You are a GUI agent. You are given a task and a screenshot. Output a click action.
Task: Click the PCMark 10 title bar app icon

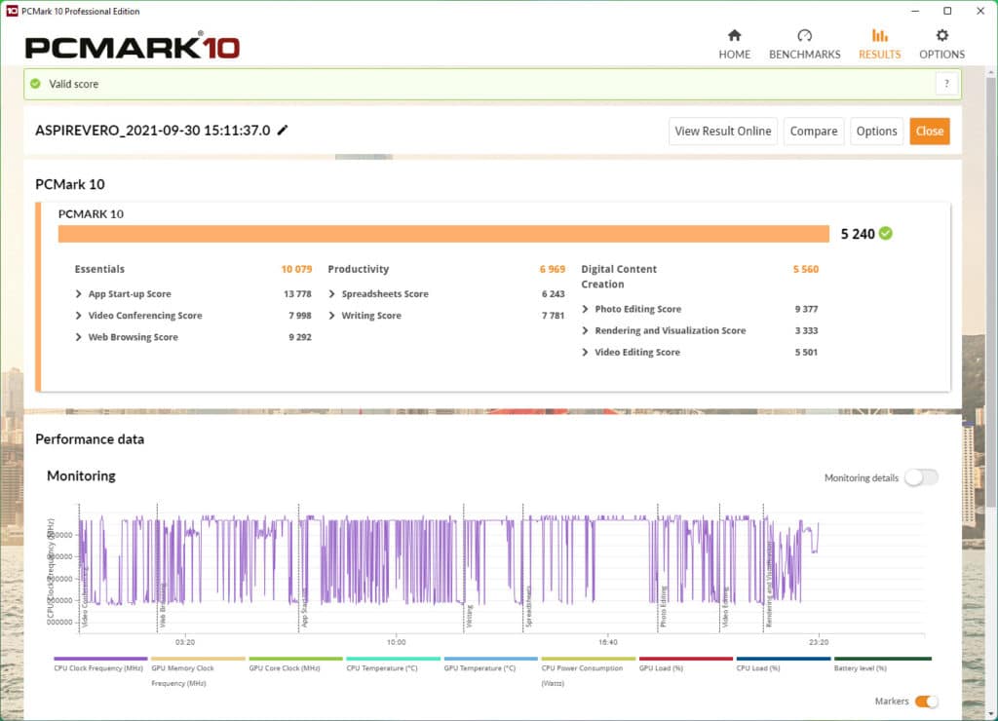(x=12, y=11)
